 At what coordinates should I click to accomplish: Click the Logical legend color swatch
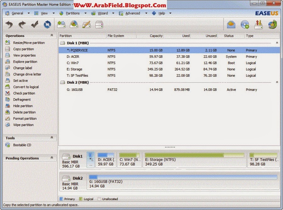coord(81,199)
